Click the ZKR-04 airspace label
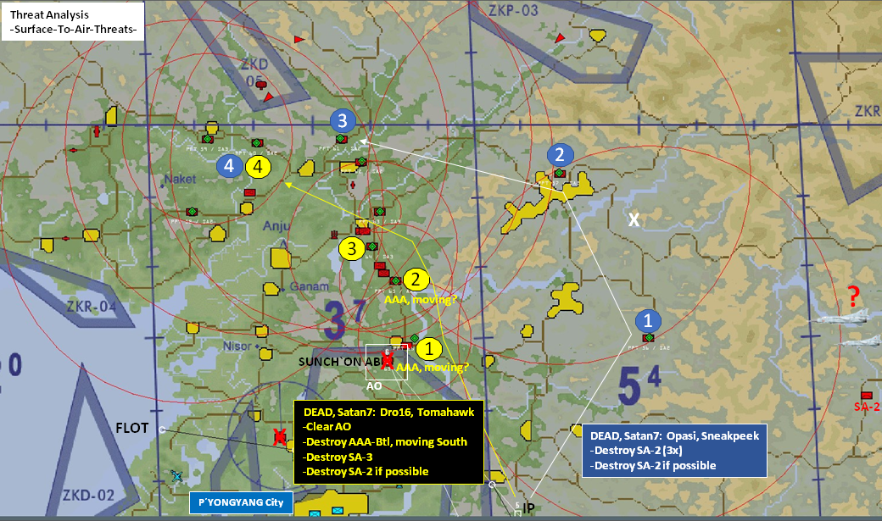The width and height of the screenshot is (882, 521). [x=92, y=307]
